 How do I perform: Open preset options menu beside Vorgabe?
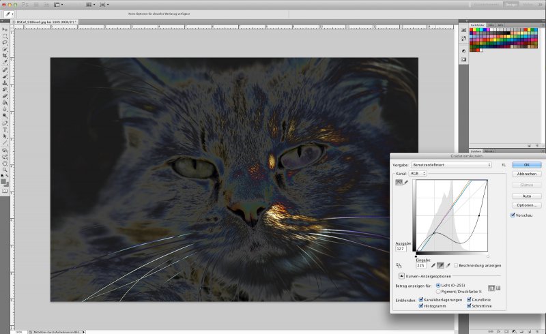[x=504, y=165]
